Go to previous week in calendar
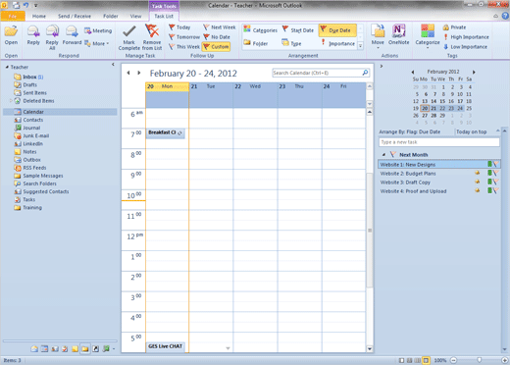This screenshot has width=510, height=365. click(x=128, y=73)
